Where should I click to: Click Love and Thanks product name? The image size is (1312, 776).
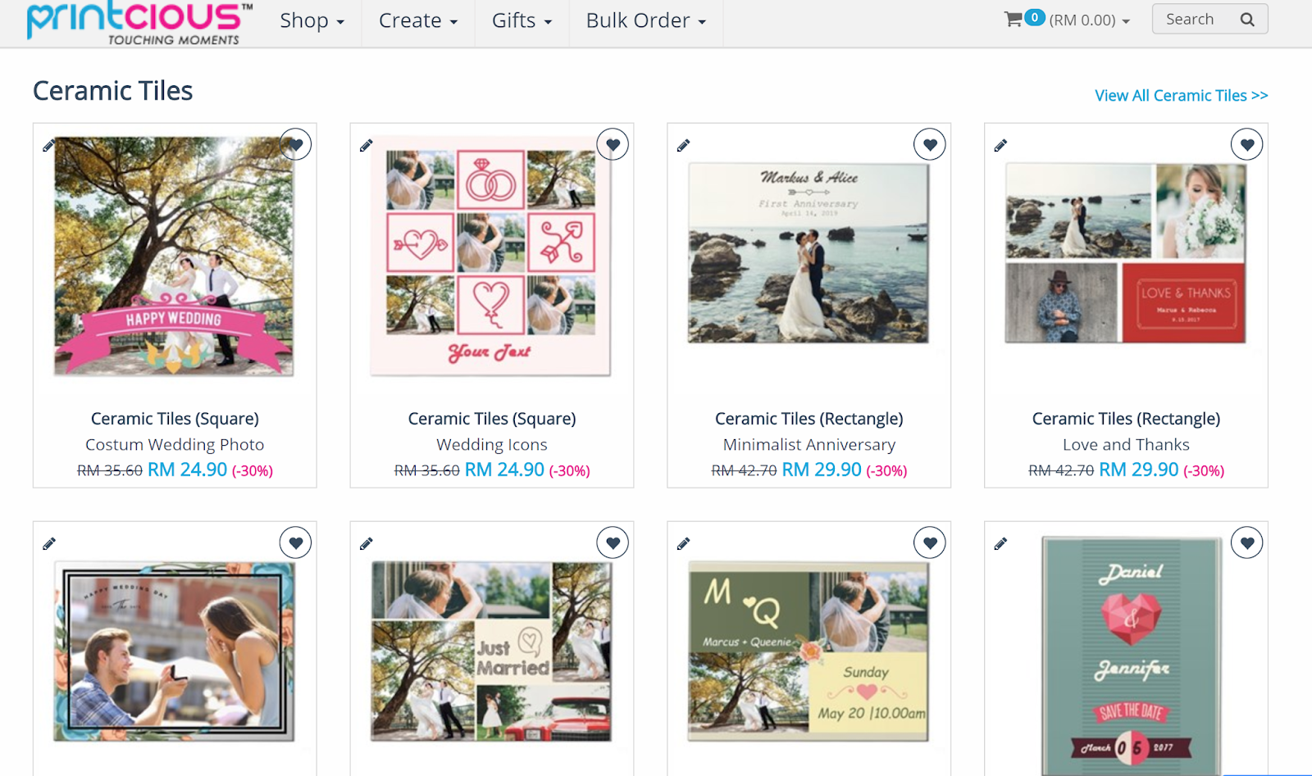[1126, 445]
